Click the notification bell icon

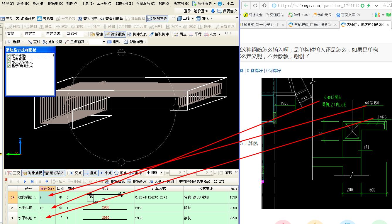212,11
